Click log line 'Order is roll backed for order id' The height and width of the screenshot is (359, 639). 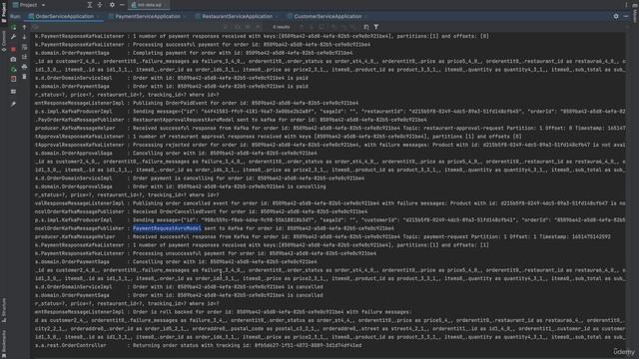click(x=272, y=312)
